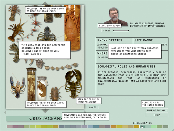Select the first pink-mauve swatch in the navigation bar
Screen dimensions: 174x131
pos(10,127)
